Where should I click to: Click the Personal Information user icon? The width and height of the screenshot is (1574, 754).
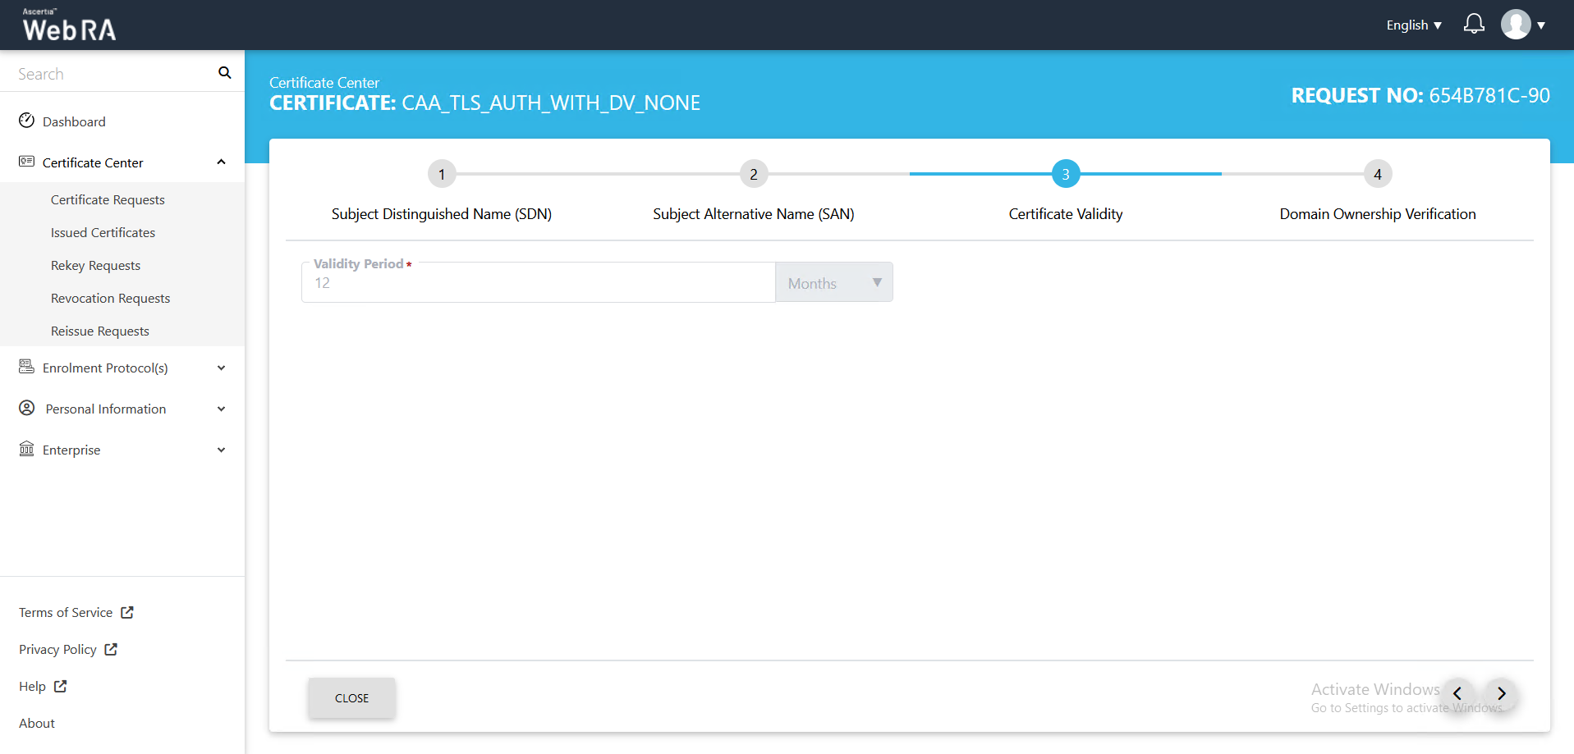point(27,408)
